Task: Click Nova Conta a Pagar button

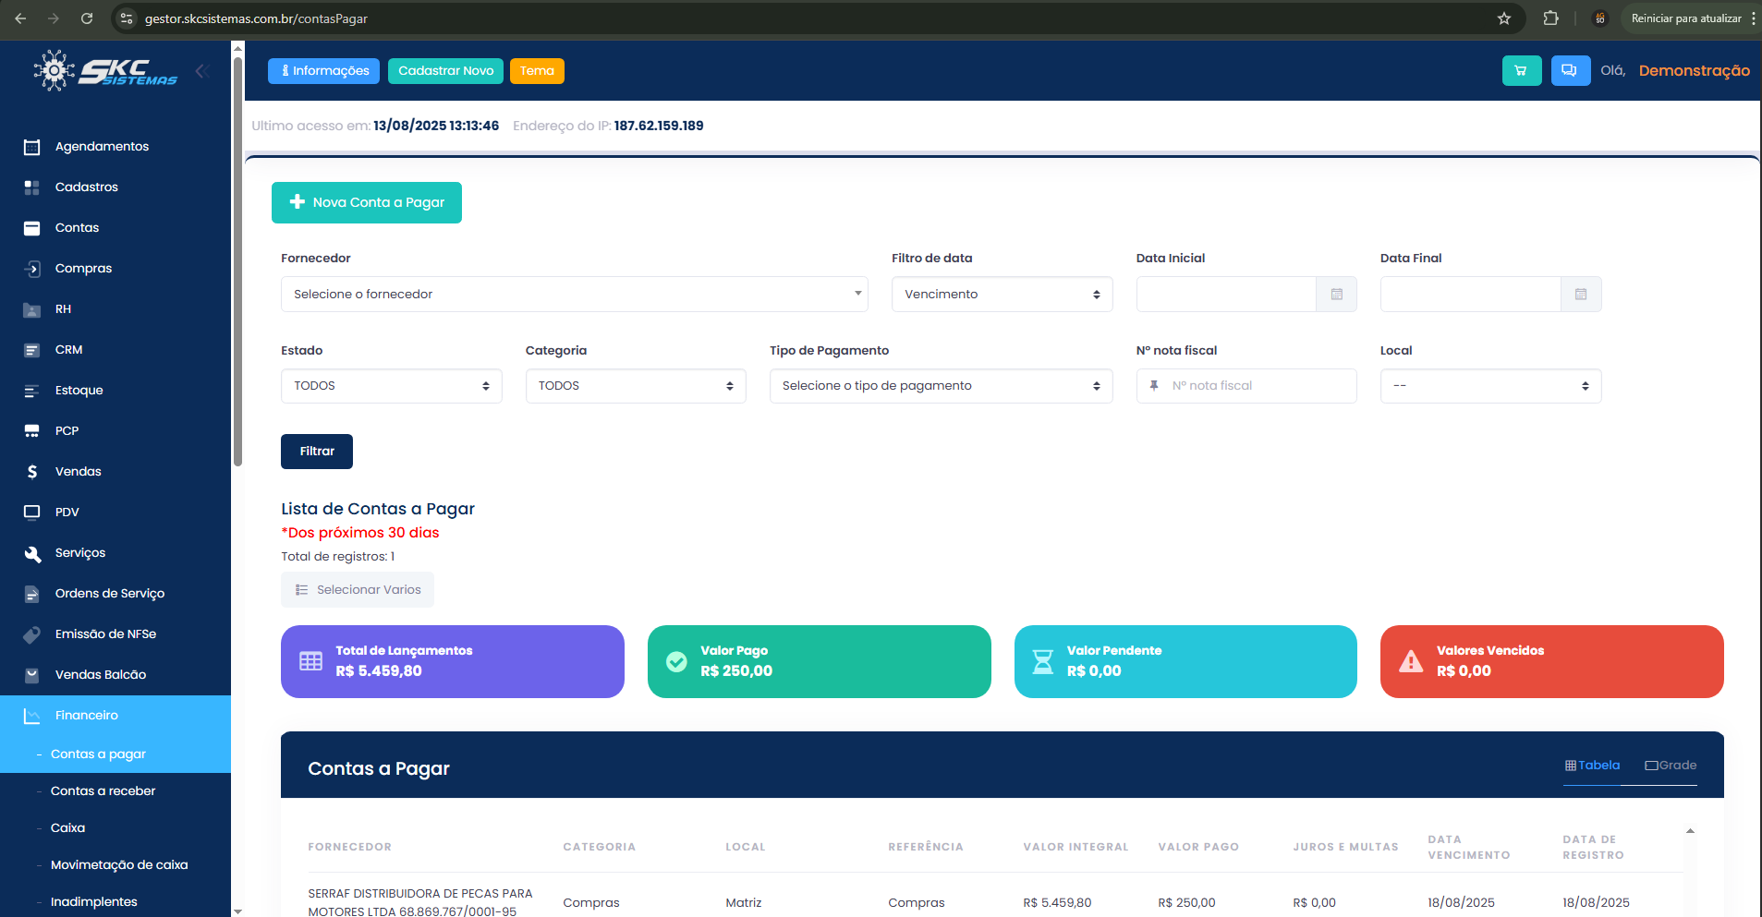Action: click(x=367, y=202)
